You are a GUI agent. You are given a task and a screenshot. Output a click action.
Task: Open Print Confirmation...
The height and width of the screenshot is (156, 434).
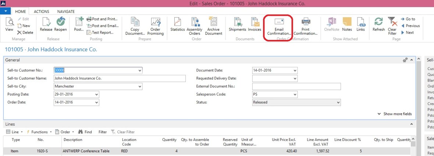coord(306,26)
